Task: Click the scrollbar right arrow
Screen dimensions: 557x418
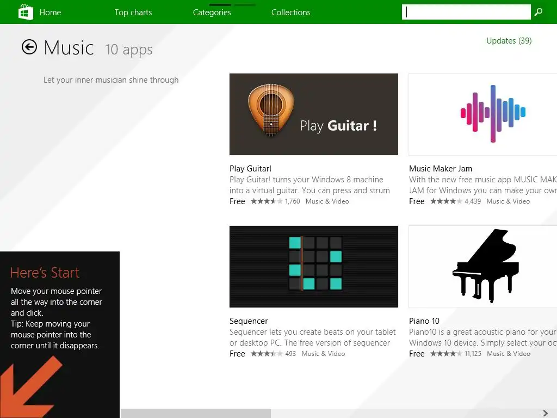Action: [x=545, y=413]
